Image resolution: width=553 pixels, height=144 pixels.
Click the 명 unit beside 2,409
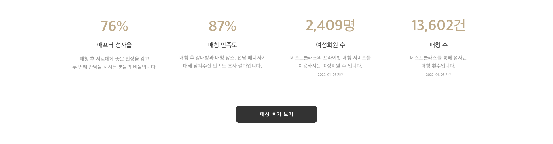[x=349, y=25]
